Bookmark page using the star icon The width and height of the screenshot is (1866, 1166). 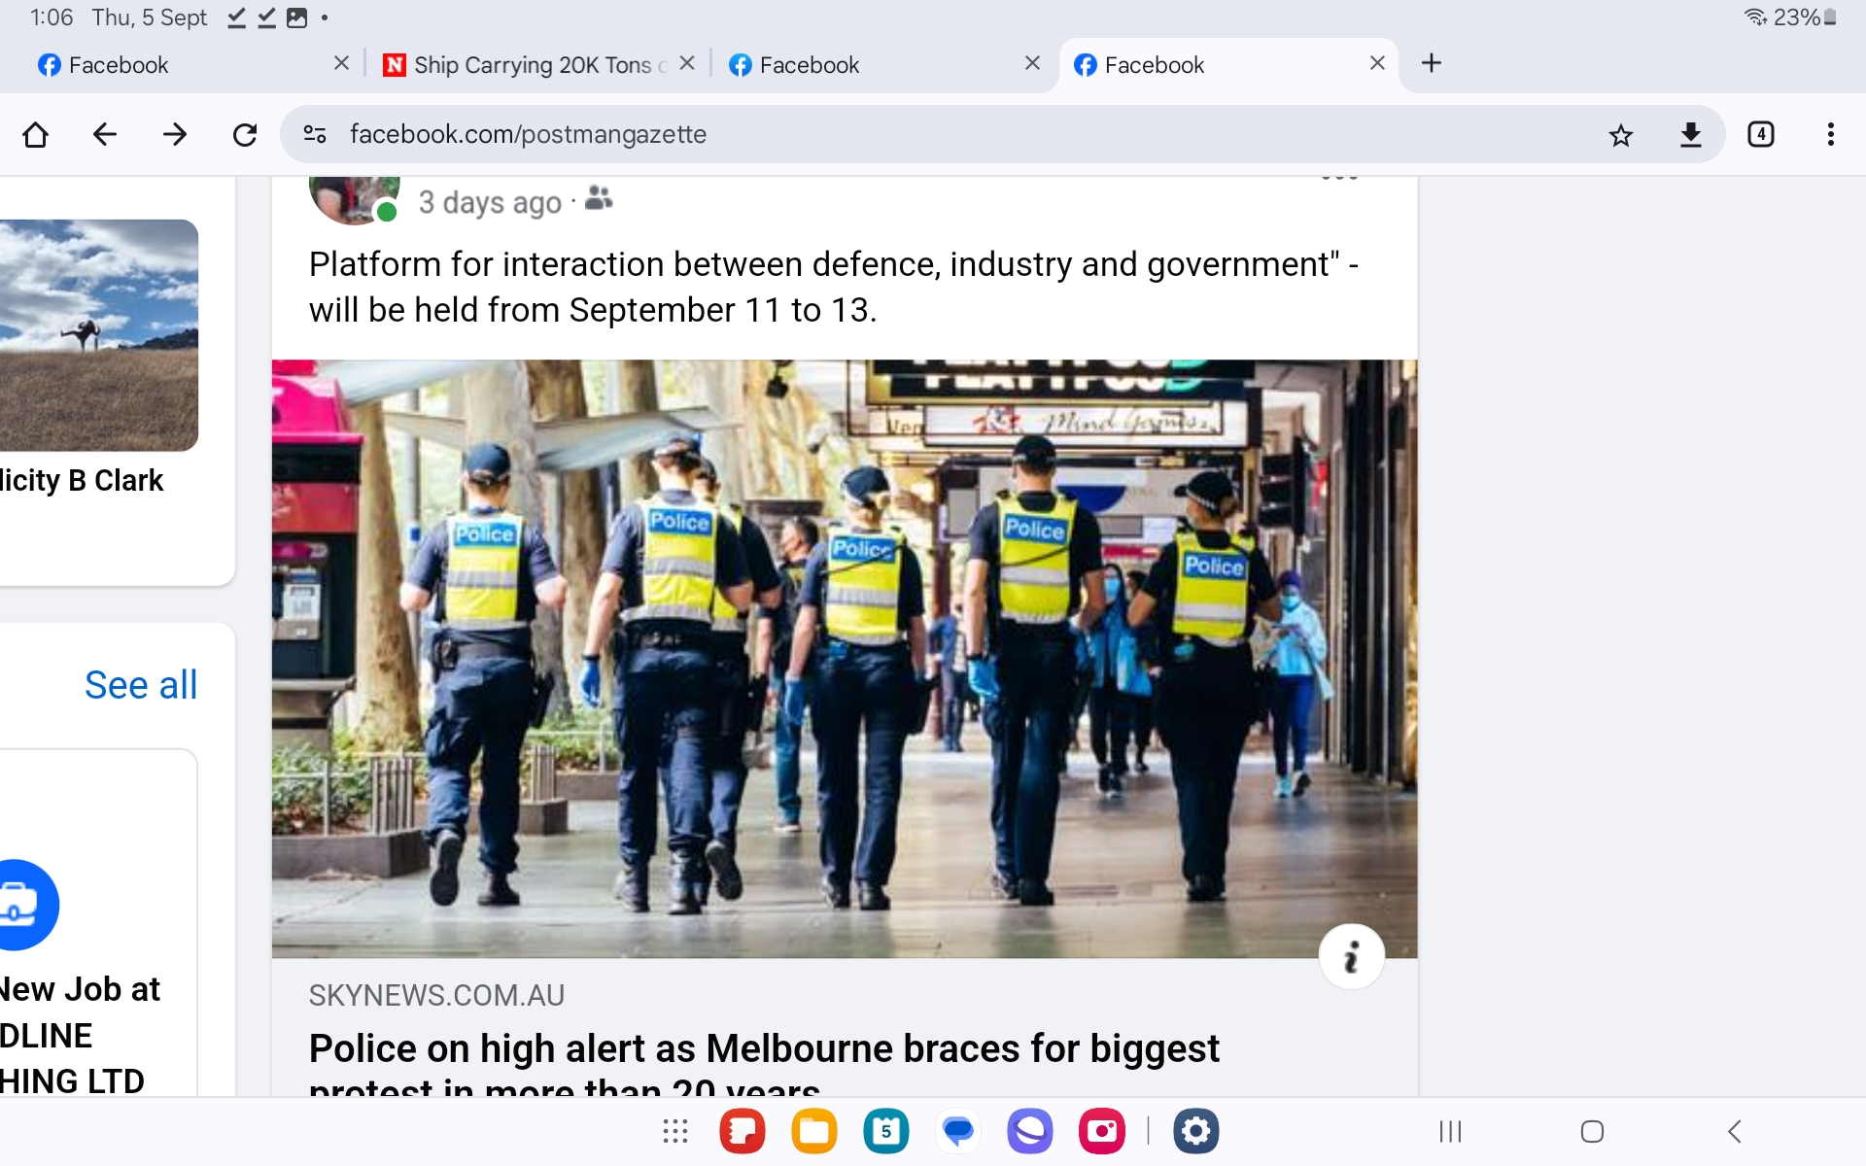click(x=1620, y=134)
